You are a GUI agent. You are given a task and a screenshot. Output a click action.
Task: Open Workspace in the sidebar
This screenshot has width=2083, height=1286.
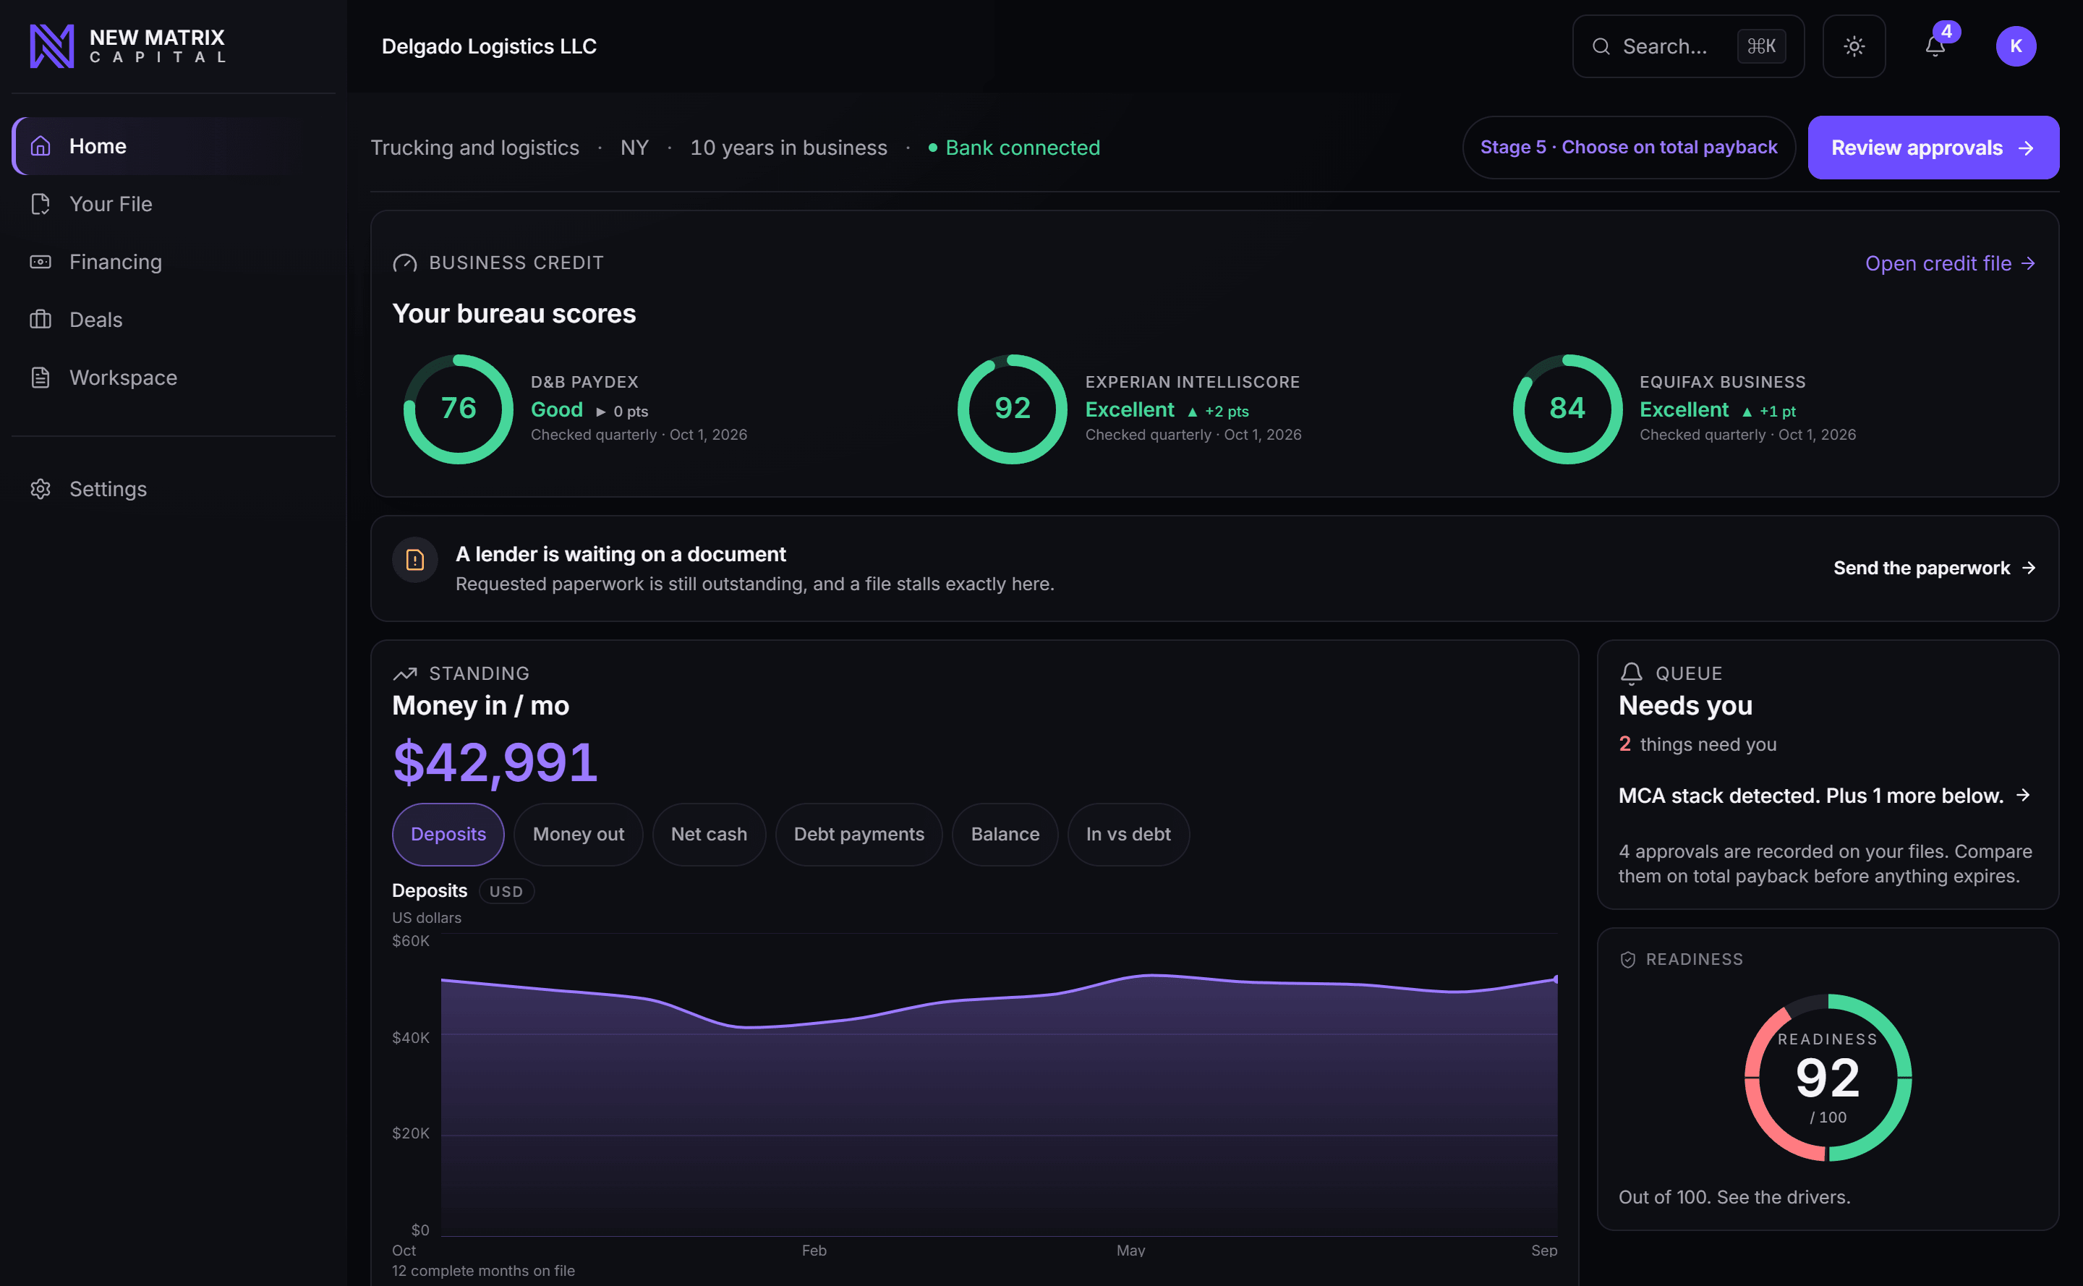click(174, 378)
